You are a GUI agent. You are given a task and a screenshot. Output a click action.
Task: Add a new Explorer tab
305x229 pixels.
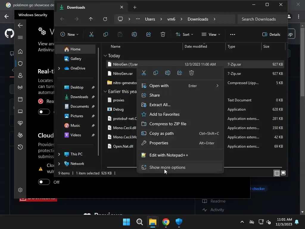135,7
